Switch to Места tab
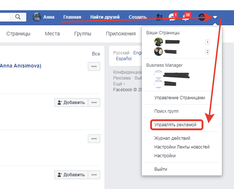Viewport: 234px width, 189px height. 52,34
